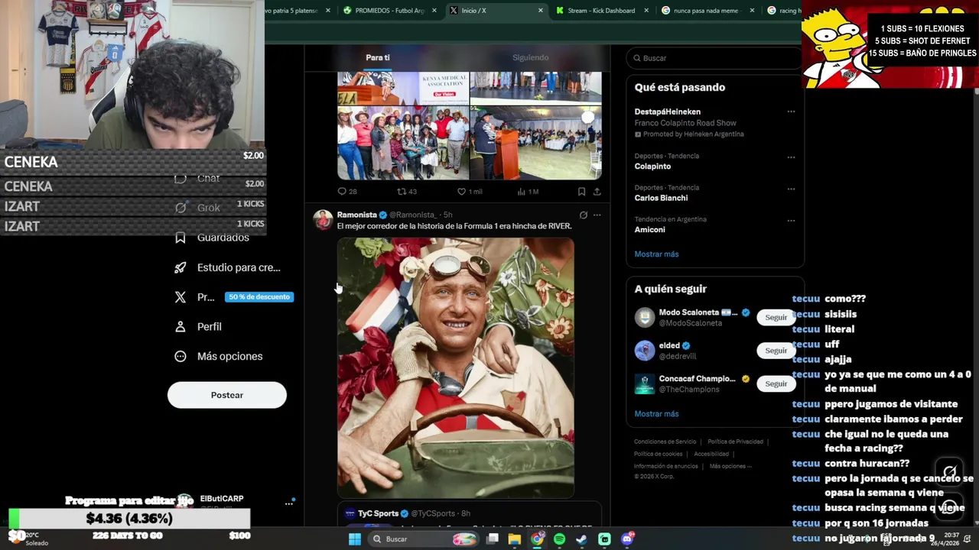This screenshot has width=979, height=550.
Task: Open Guardados bookmark sidebar icon
Action: 181,238
